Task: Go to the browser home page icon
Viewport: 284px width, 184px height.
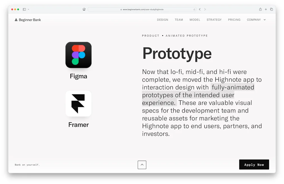Action: point(84,9)
